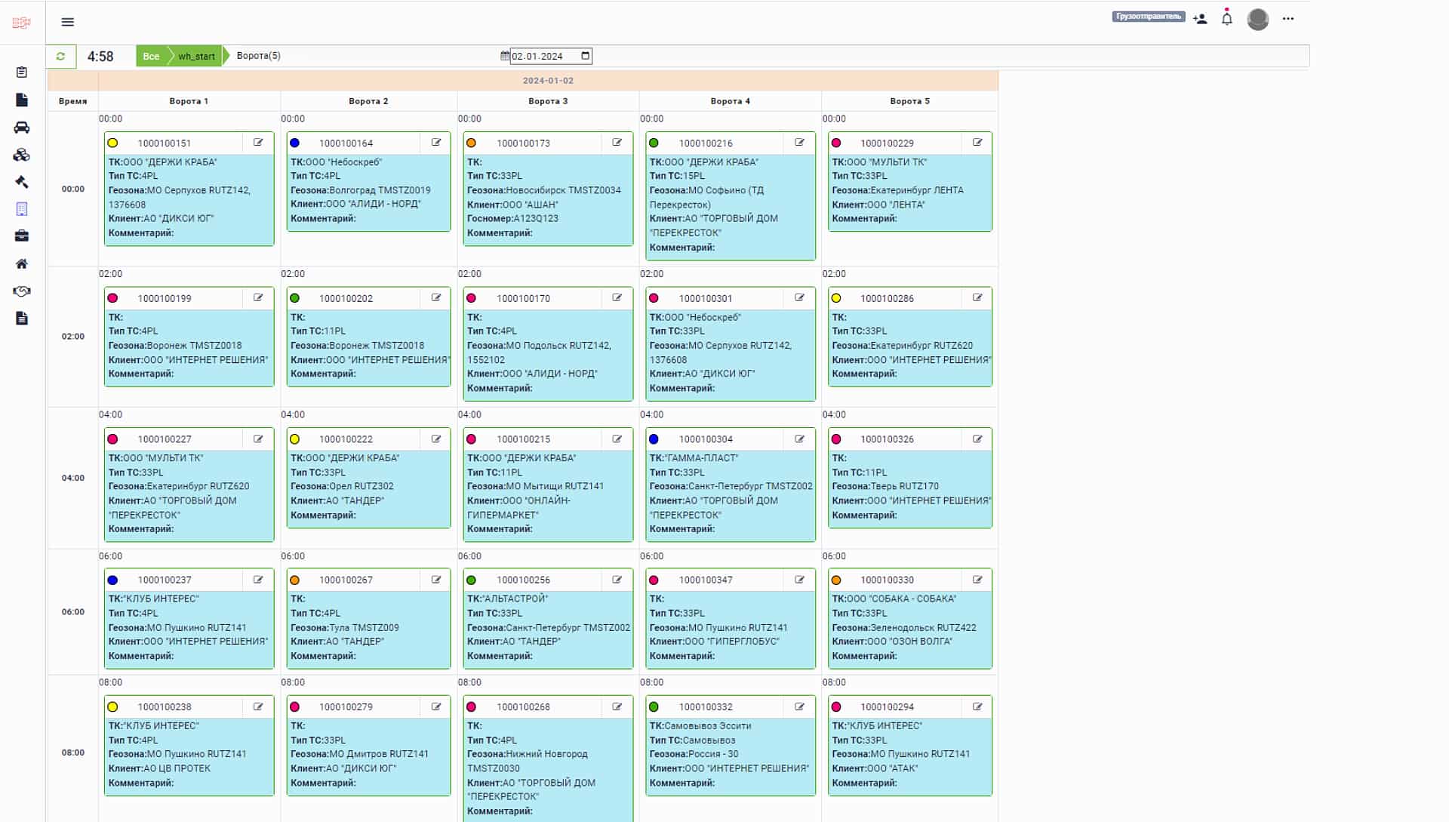1449x822 pixels.
Task: Open the blank document icon below clipboard
Action: click(x=22, y=100)
